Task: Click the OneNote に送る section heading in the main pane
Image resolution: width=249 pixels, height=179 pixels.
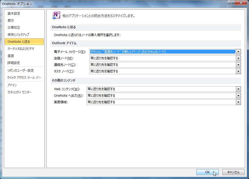Action: point(64,27)
